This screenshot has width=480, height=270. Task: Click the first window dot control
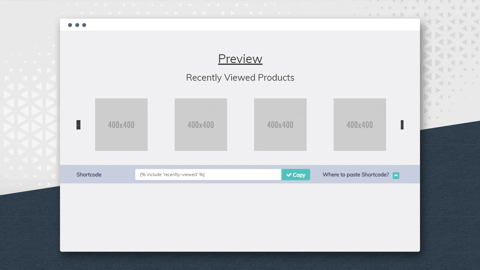click(70, 25)
